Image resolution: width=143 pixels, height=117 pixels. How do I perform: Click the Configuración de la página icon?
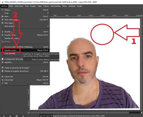click(x=2, y=59)
